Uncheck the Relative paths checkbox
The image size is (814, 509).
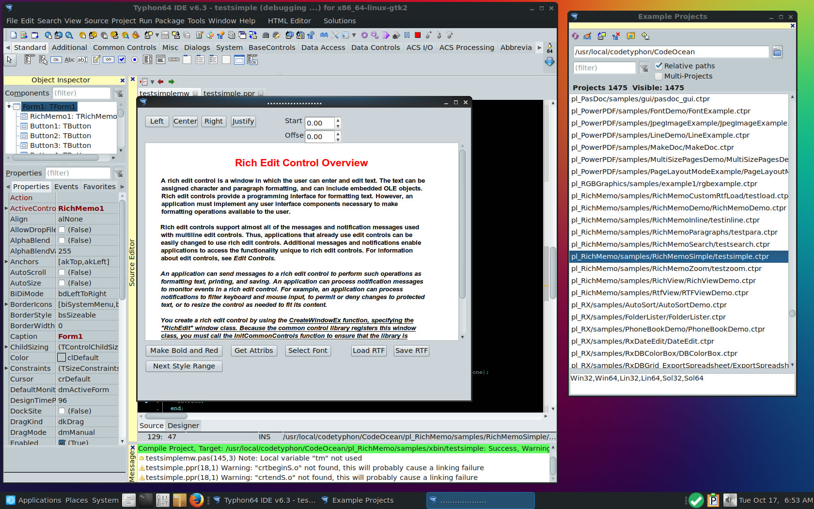[x=659, y=66]
